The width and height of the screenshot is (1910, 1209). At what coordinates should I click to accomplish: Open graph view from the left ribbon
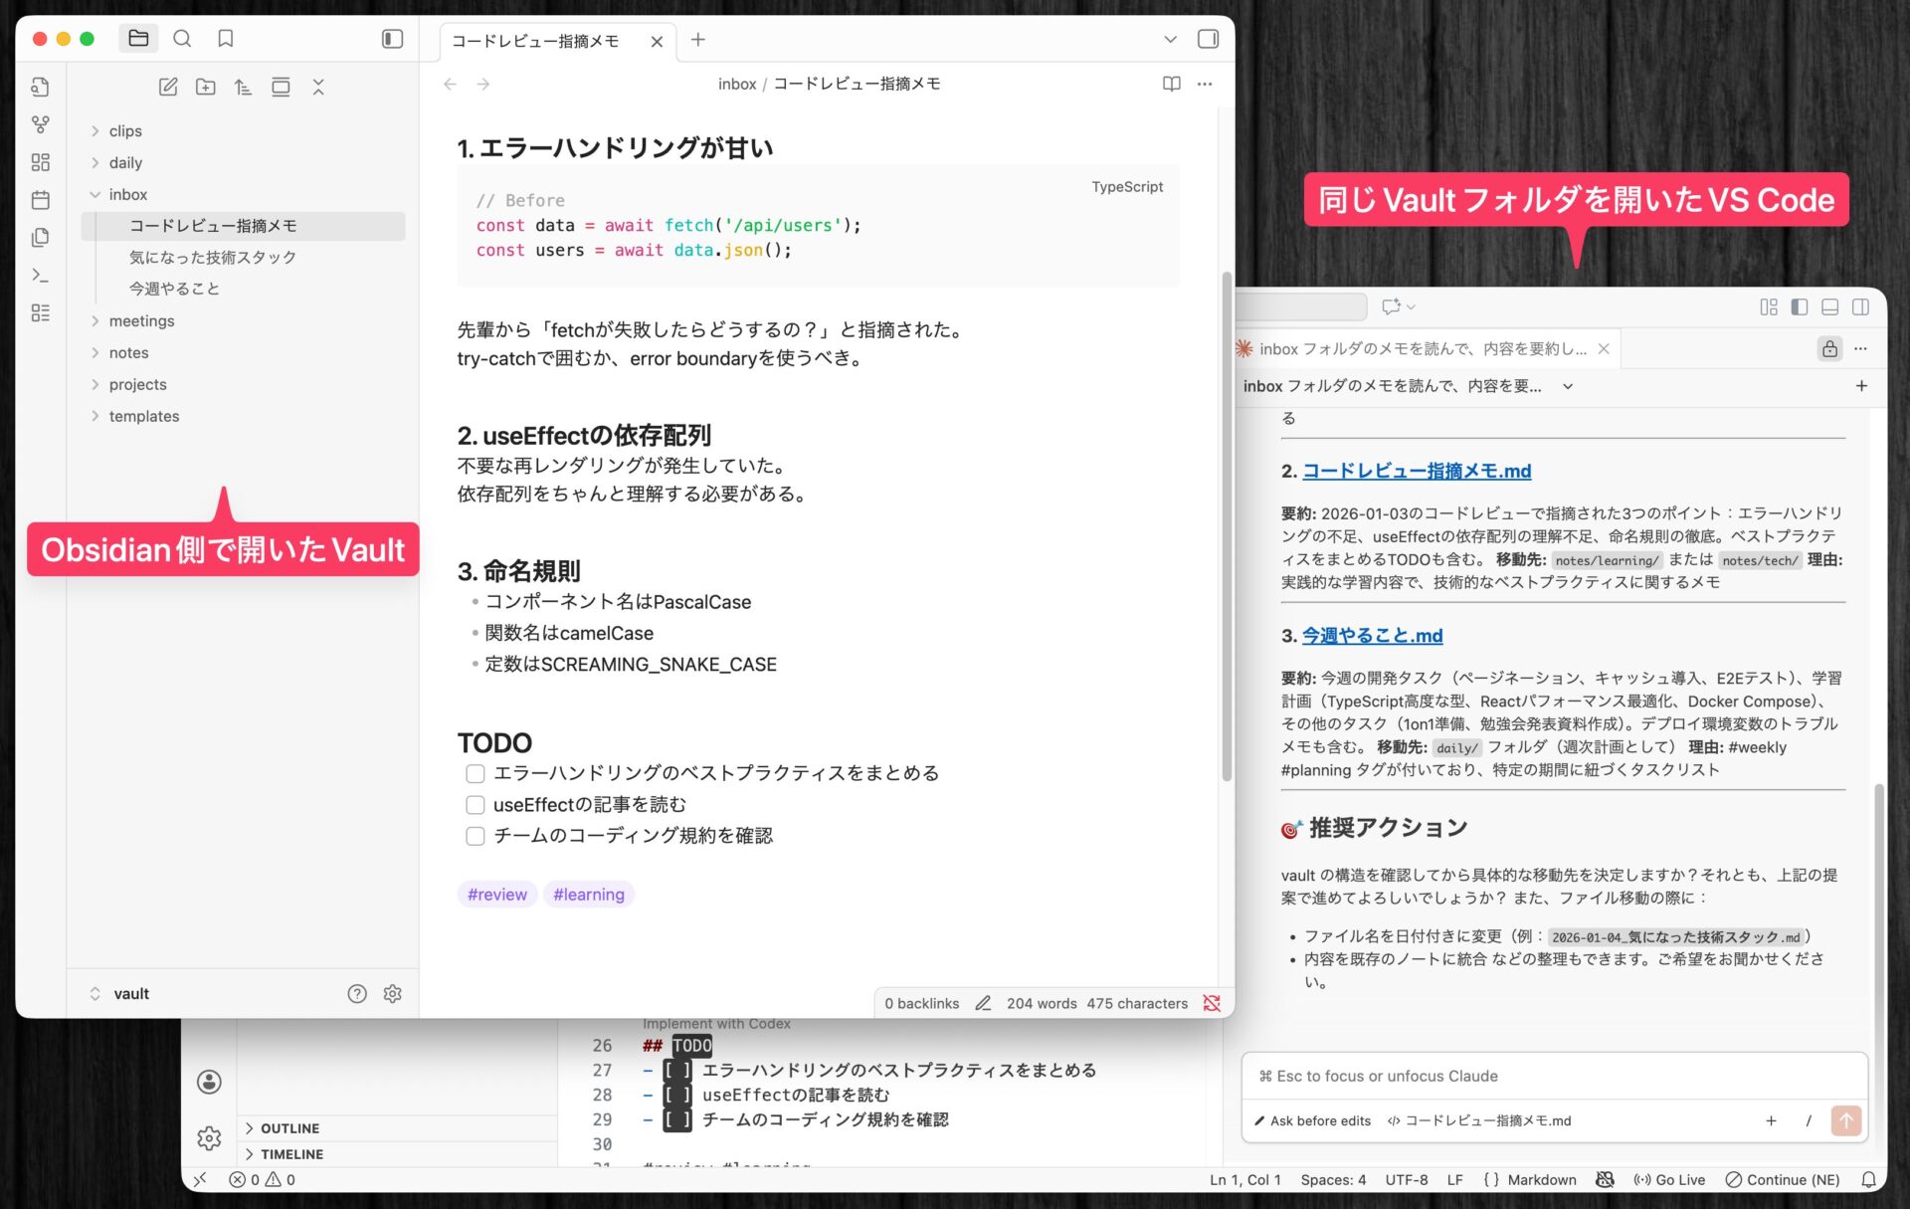coord(40,124)
